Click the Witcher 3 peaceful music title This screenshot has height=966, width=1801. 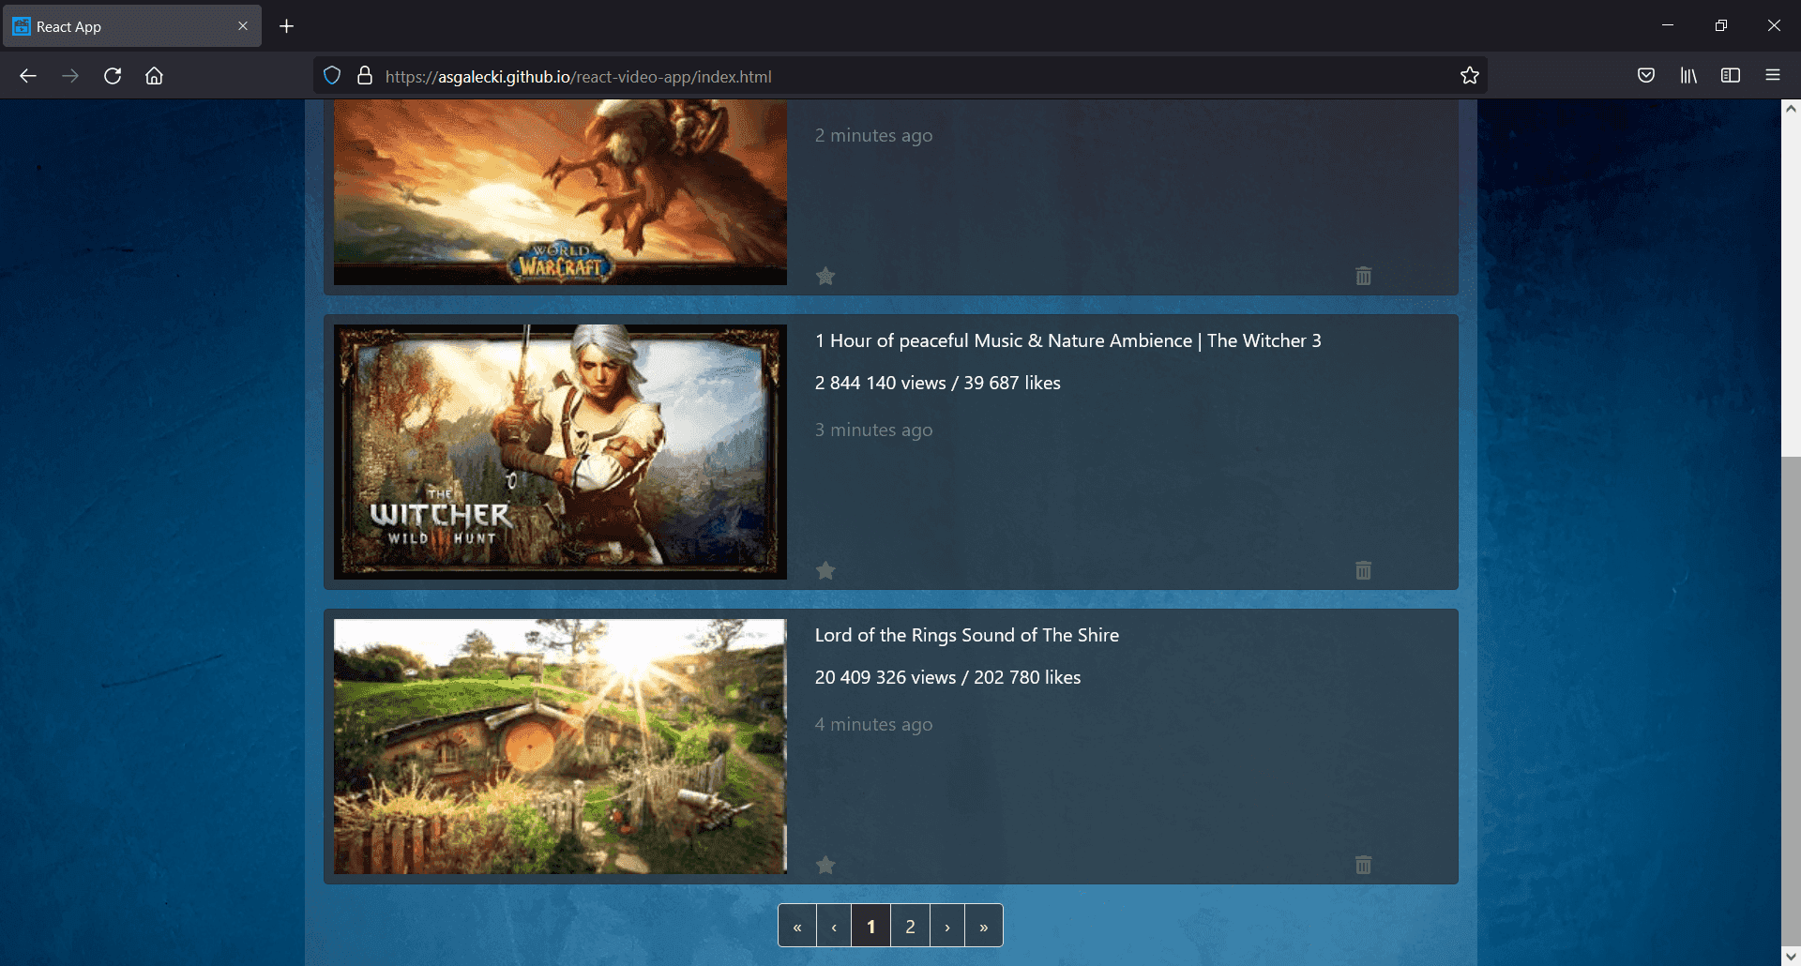click(x=1067, y=341)
